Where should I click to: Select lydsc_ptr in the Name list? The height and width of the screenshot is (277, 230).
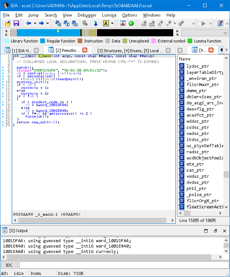198,66
